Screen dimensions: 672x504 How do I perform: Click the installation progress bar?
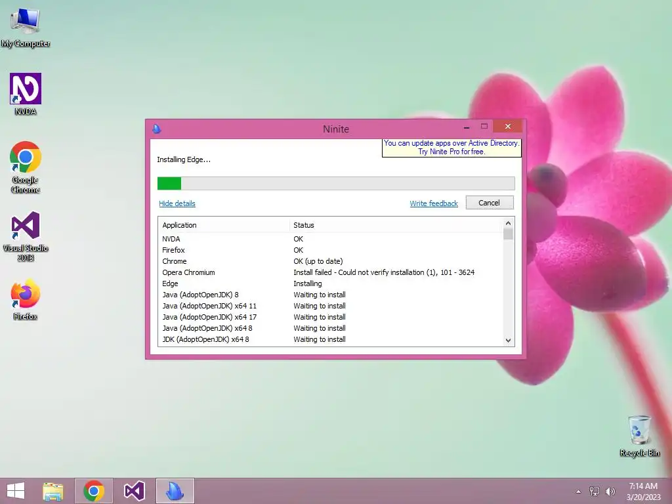pyautogui.click(x=336, y=184)
